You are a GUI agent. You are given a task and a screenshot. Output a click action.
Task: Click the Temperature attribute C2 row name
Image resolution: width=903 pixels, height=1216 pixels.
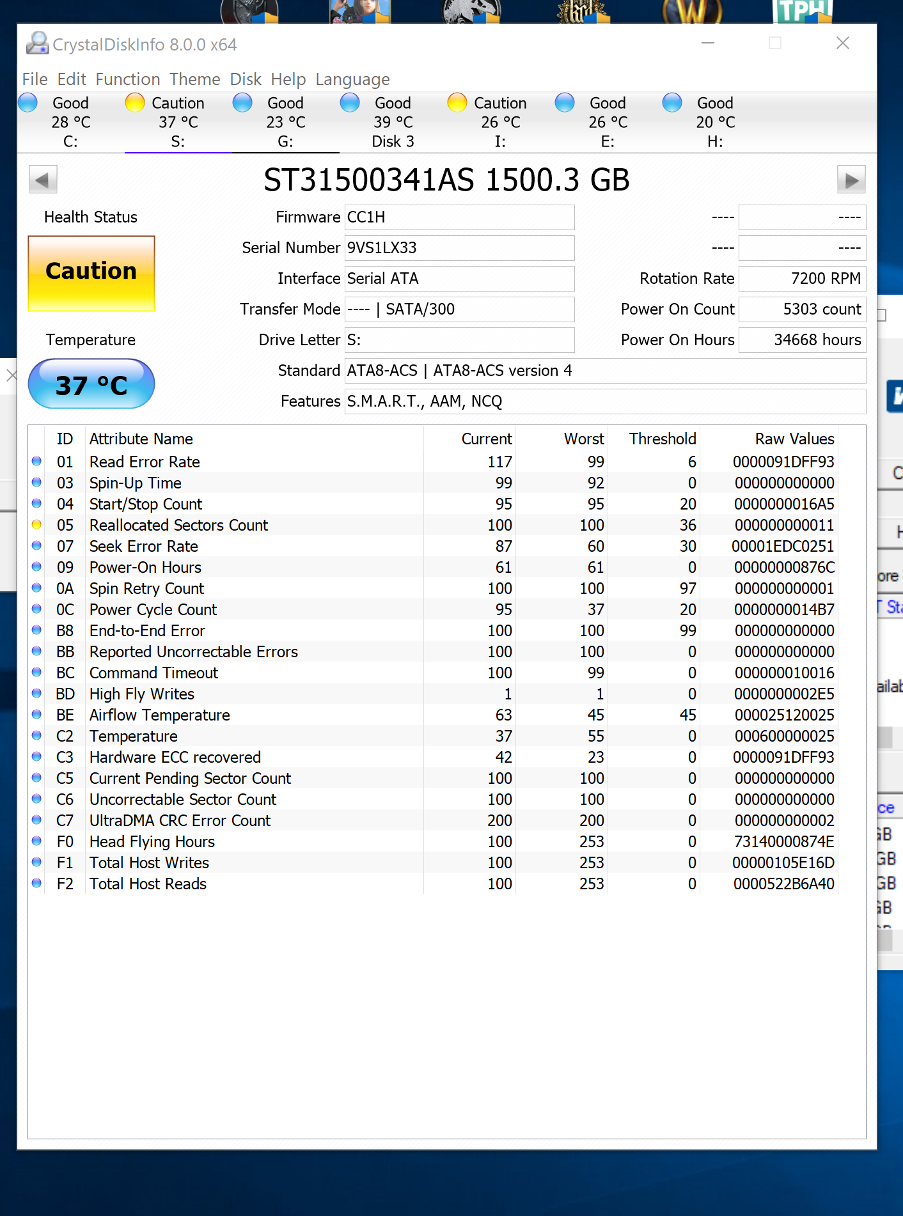click(x=134, y=736)
